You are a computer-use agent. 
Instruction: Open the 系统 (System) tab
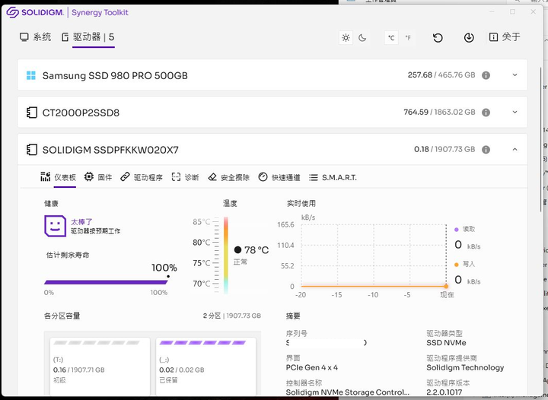35,37
